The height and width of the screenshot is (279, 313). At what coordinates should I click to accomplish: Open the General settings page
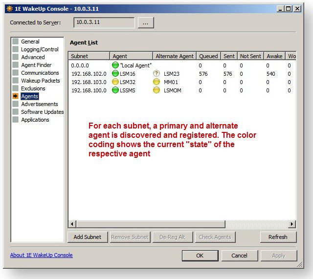[x=30, y=42]
